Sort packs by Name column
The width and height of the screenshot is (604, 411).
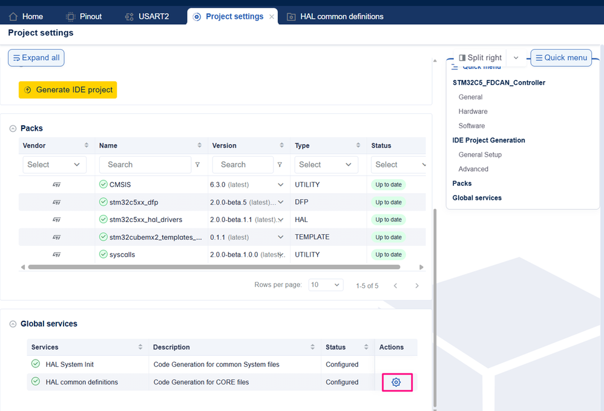(200, 145)
